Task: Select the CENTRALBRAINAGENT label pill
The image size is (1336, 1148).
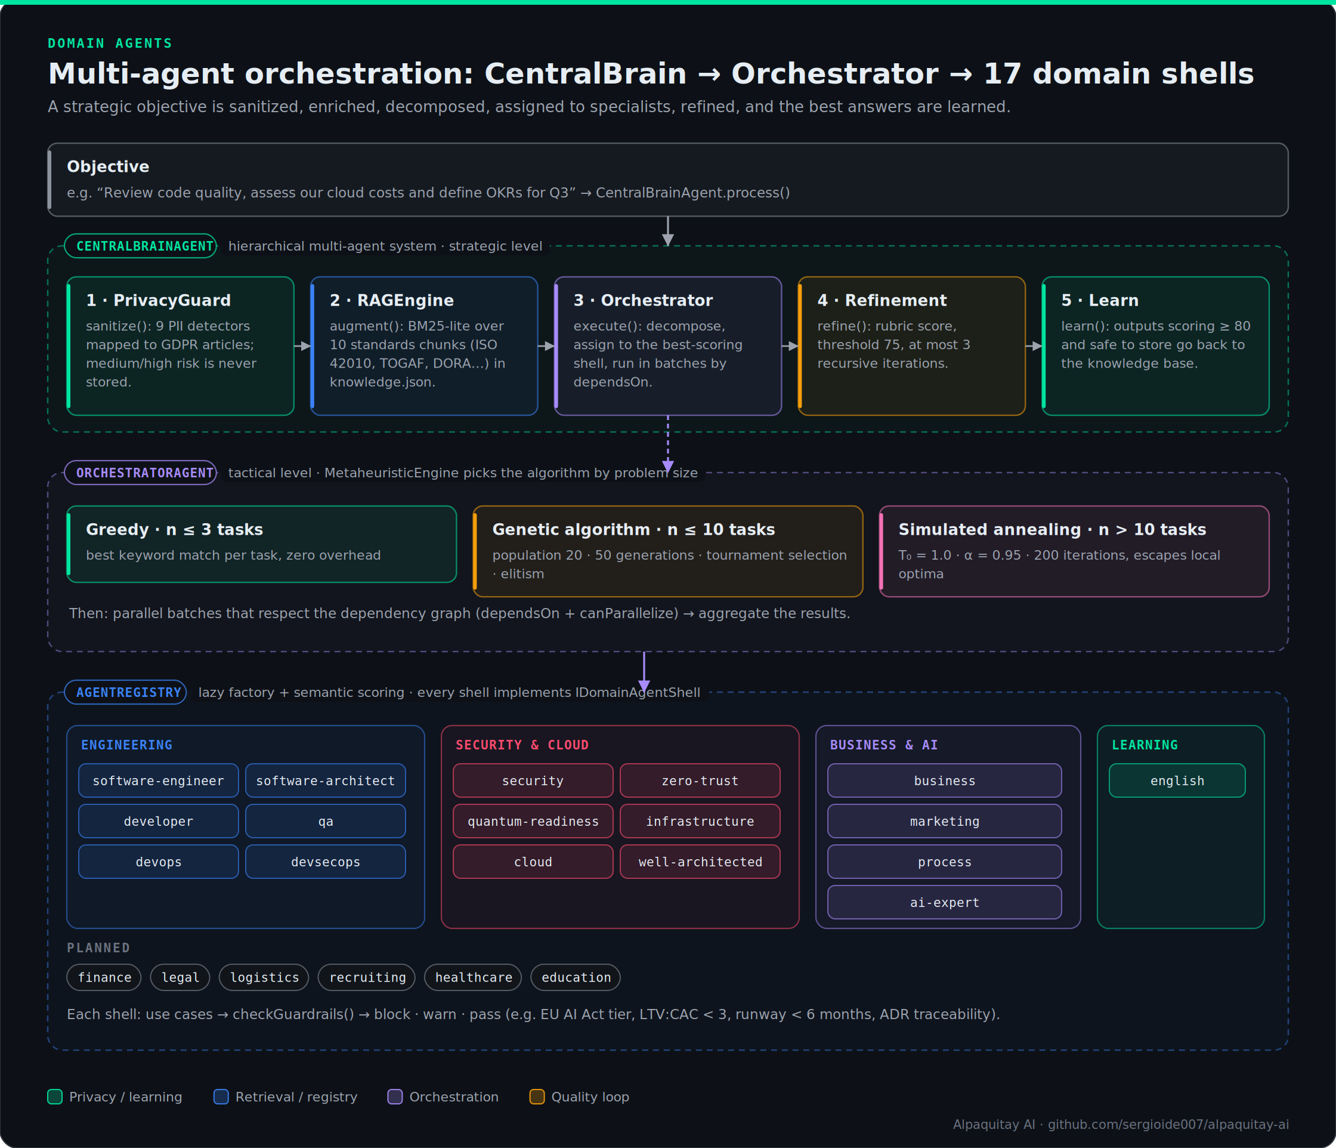Action: 141,246
